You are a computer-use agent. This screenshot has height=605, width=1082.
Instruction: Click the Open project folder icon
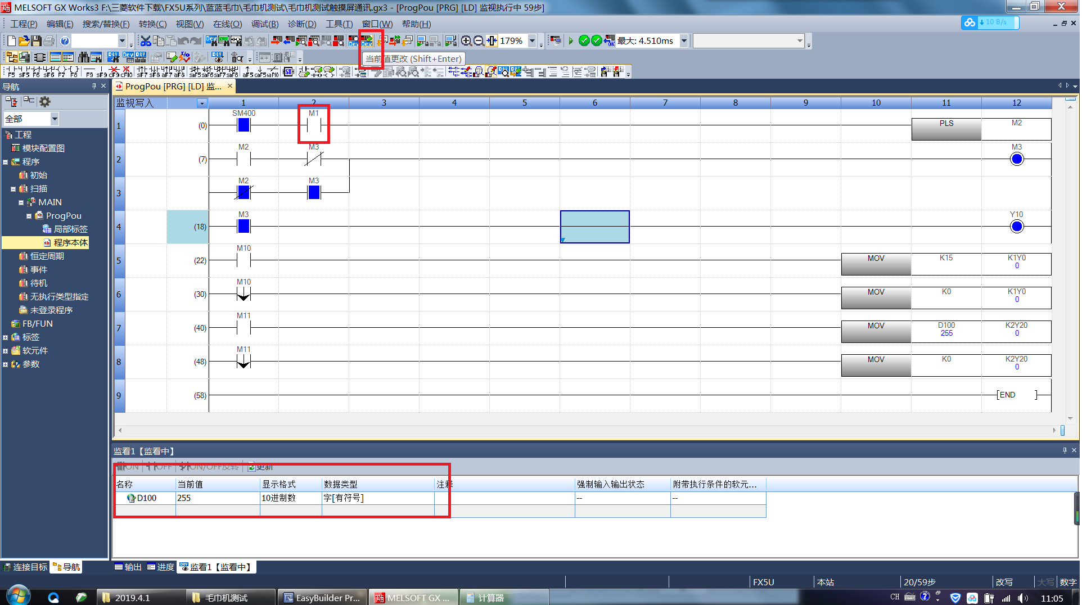[x=24, y=41]
